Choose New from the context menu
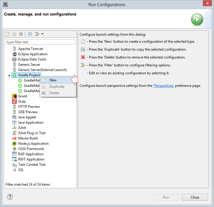214x207 pixels. (x=58, y=80)
